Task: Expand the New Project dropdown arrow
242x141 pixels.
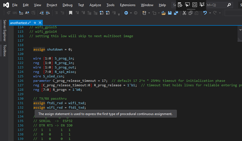Action: coord(149,13)
